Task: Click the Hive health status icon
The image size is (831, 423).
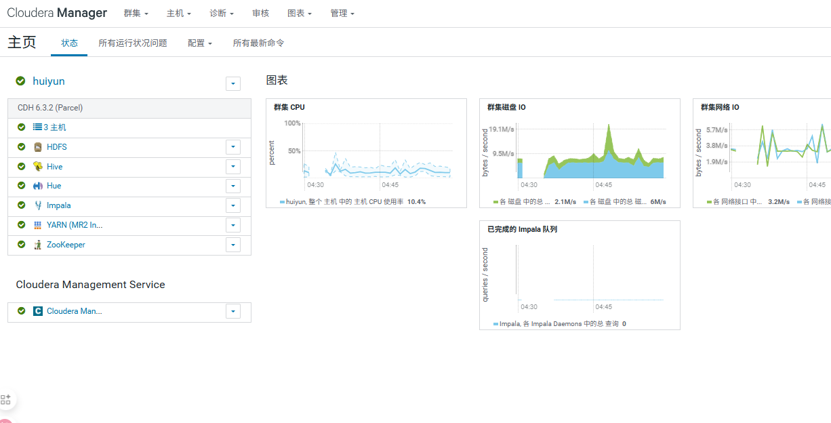Action: pyautogui.click(x=21, y=166)
